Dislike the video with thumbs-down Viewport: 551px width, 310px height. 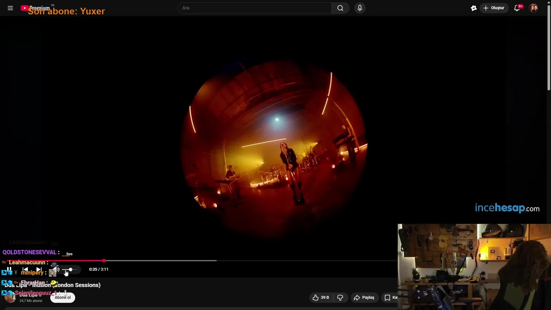pos(340,298)
